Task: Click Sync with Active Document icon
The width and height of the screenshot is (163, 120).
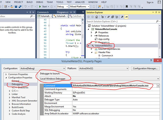Action: click(x=108, y=17)
